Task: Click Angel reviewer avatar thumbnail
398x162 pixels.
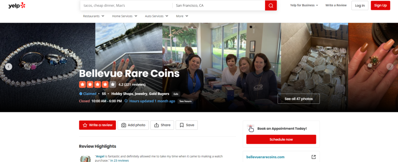Action: [85, 159]
